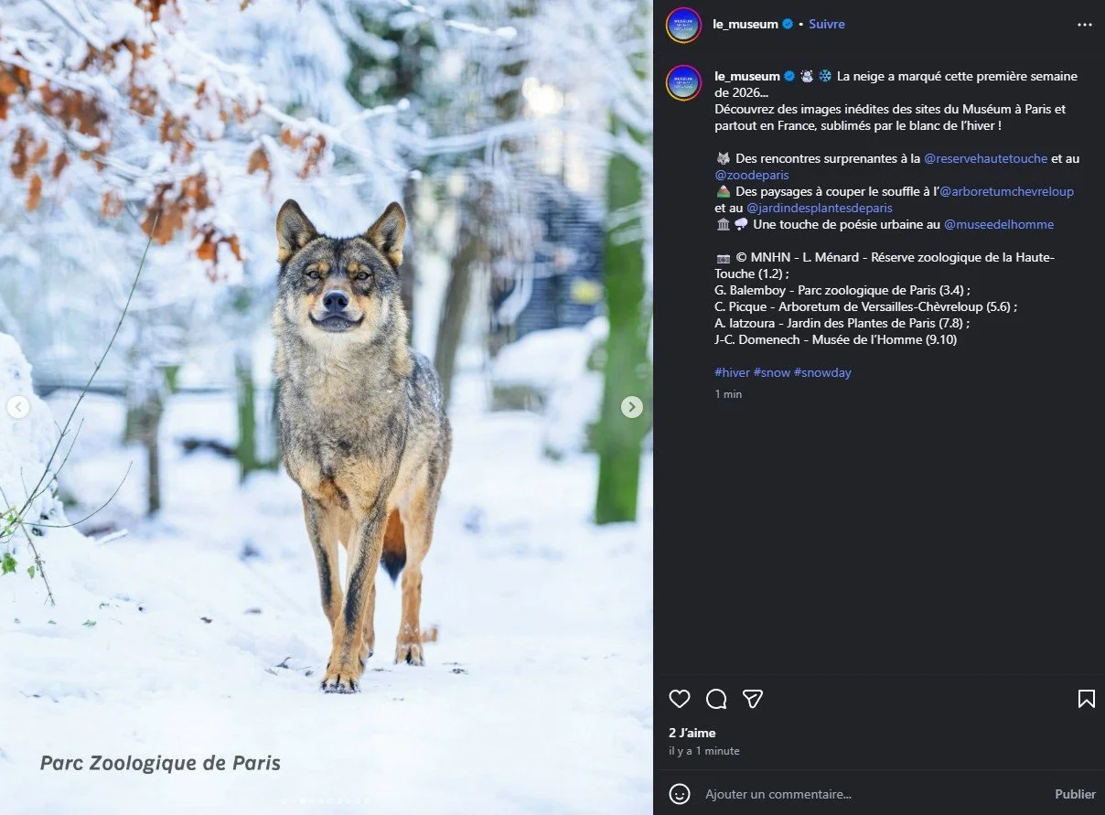This screenshot has height=815, width=1105.
Task: Click 'Parc Zoologique de Paris' photo caption
Action: 160,763
